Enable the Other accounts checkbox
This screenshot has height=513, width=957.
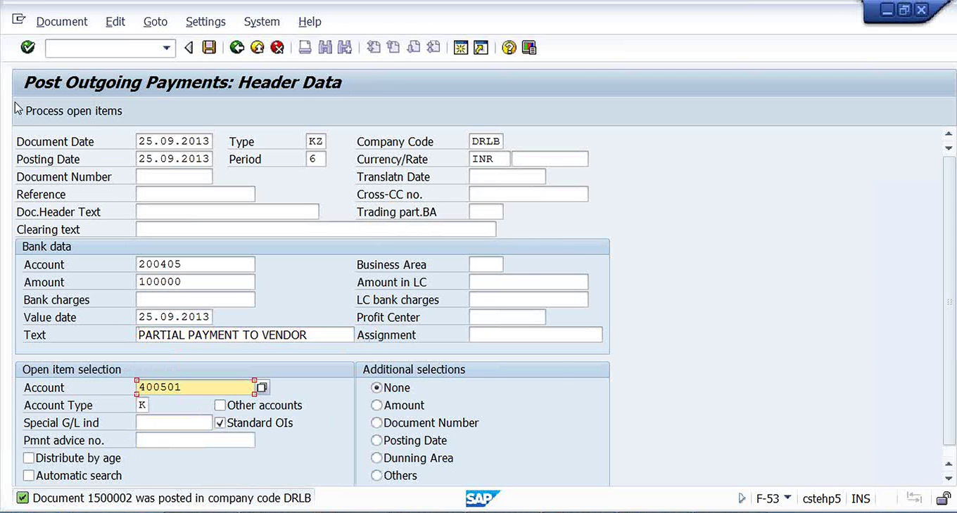[220, 405]
